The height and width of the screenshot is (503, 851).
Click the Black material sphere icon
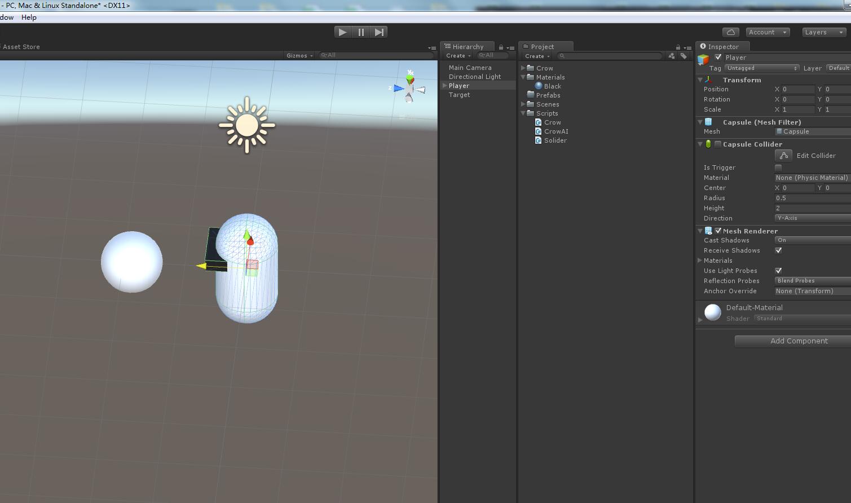click(x=539, y=86)
